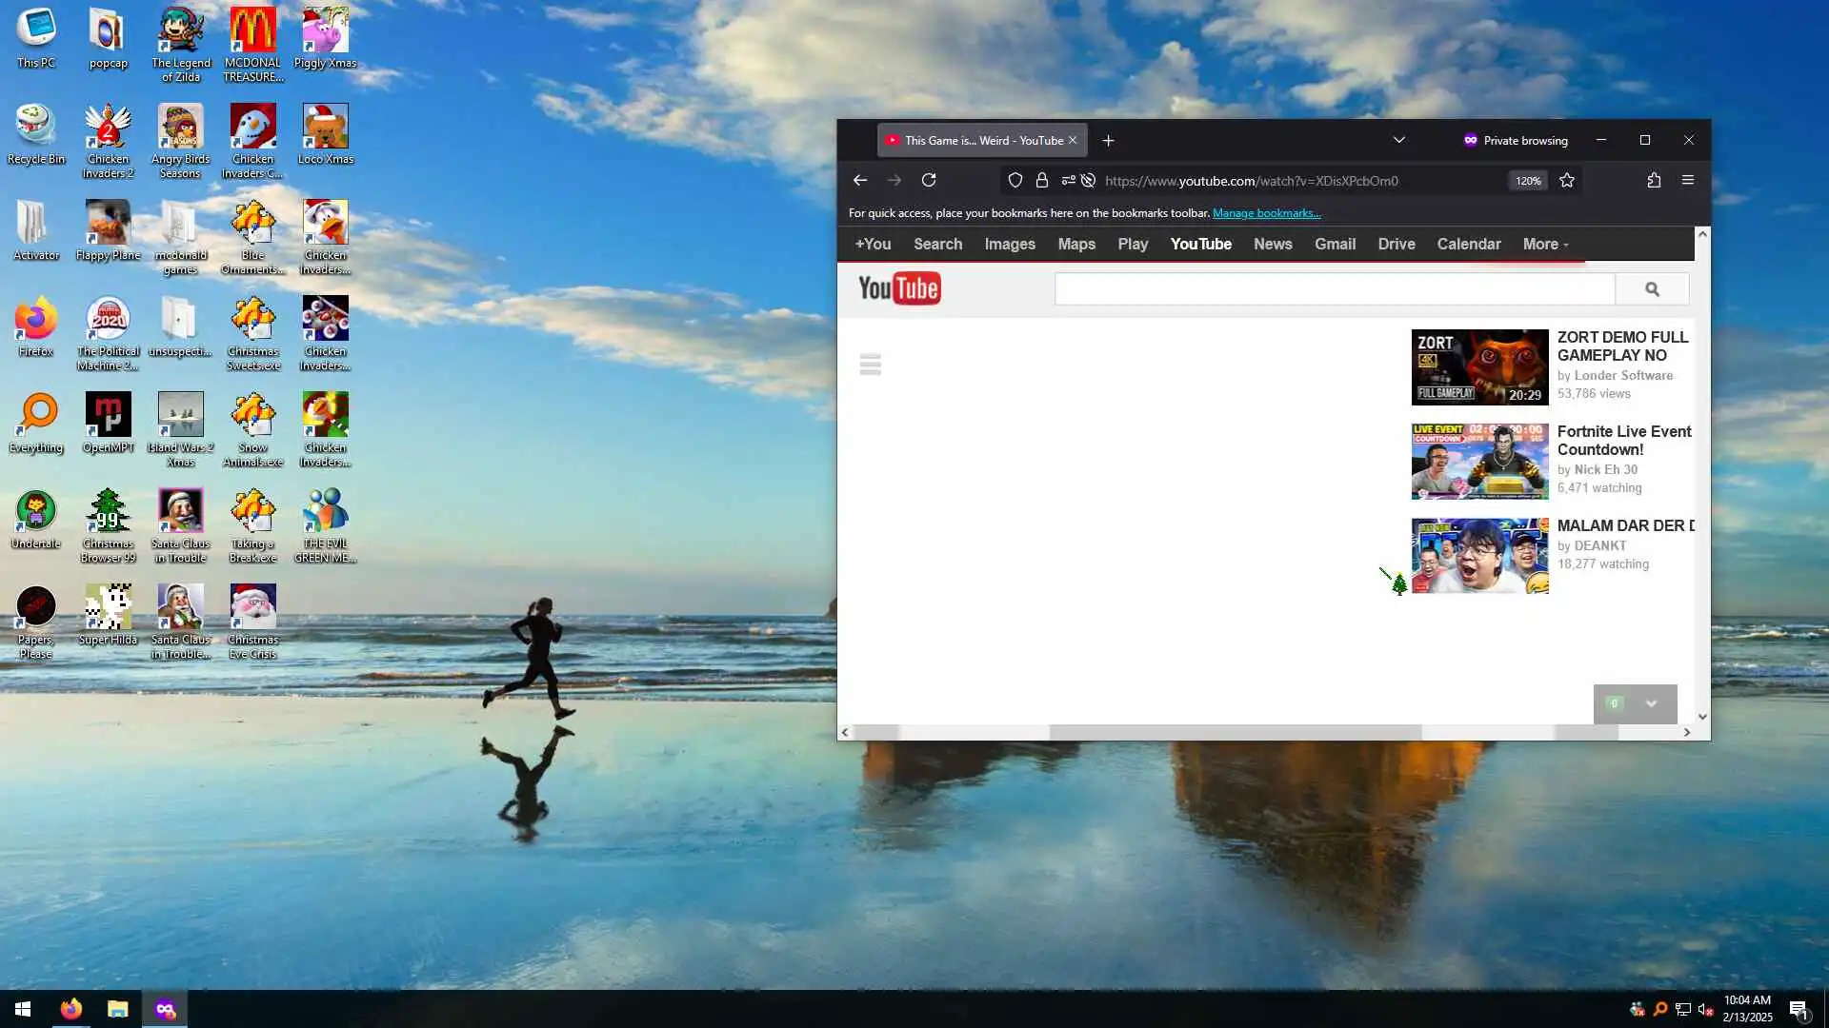Click the tracking protection shield icon
Image resolution: width=1829 pixels, height=1028 pixels.
(1015, 180)
